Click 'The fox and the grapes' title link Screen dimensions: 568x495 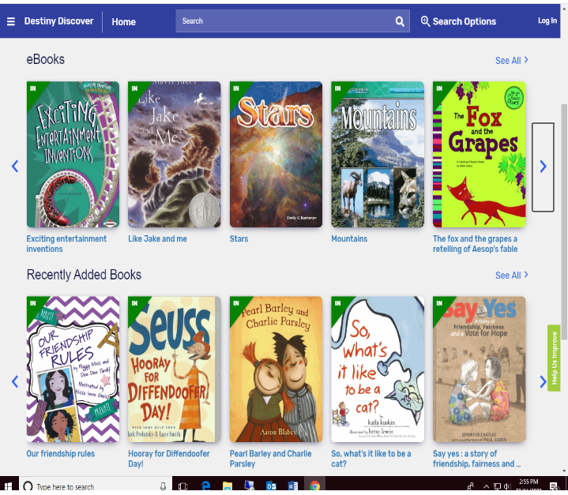pos(476,244)
